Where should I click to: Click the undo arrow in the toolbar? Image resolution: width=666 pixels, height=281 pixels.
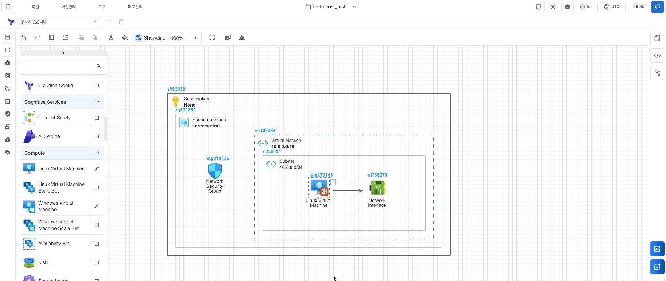pyautogui.click(x=24, y=38)
